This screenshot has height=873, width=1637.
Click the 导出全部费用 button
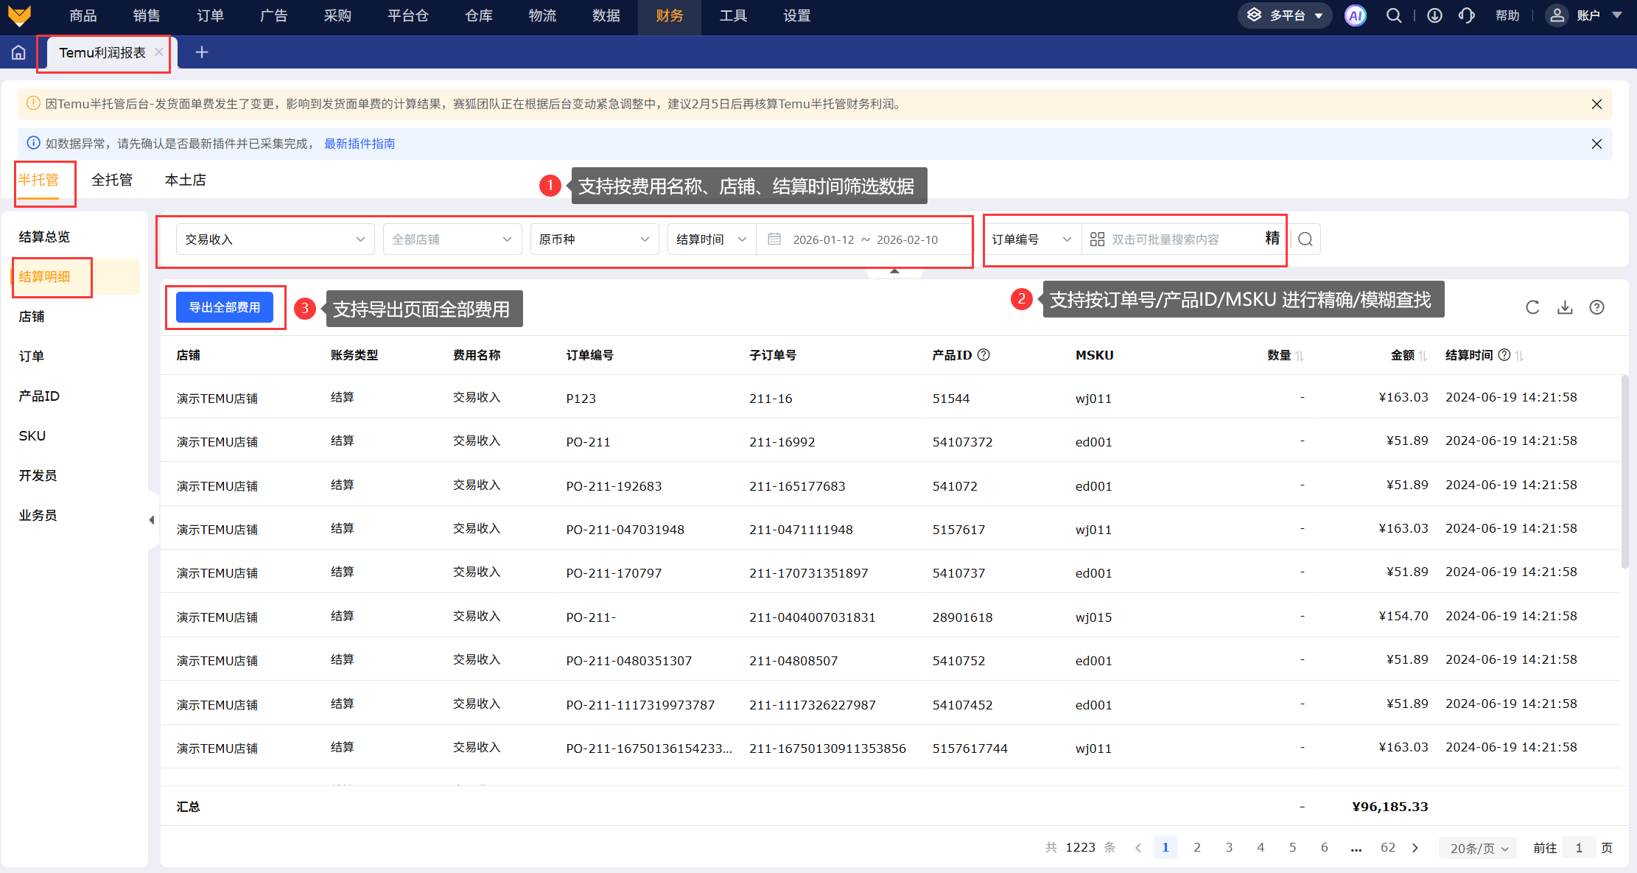[x=225, y=307]
